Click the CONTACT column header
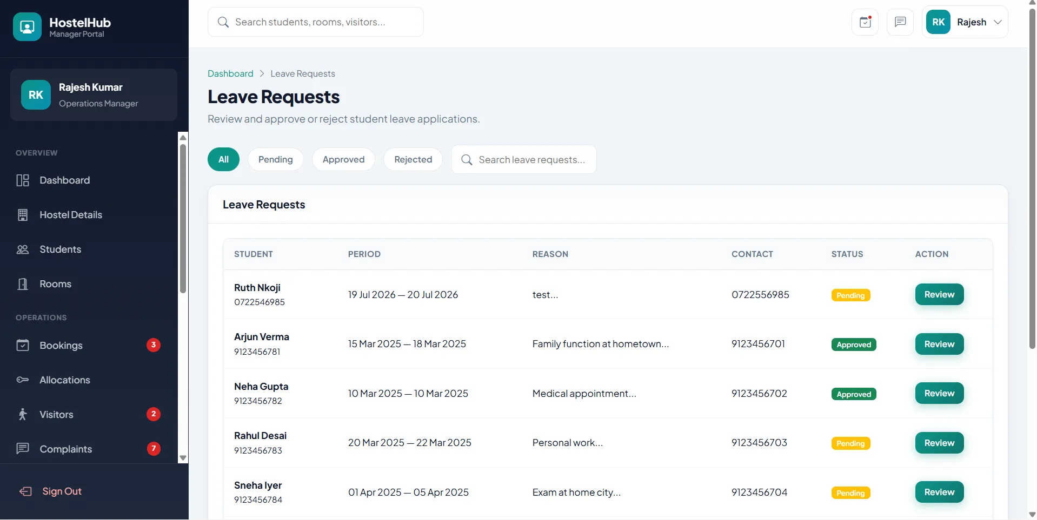Viewport: 1037px width, 520px height. (x=752, y=254)
